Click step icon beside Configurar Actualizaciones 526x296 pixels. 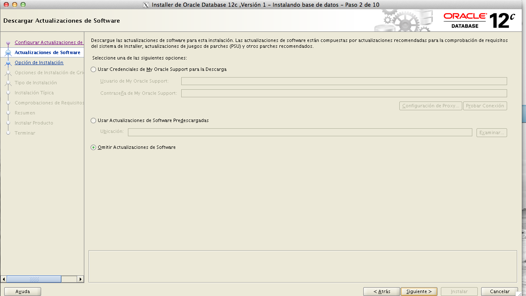pyautogui.click(x=8, y=43)
